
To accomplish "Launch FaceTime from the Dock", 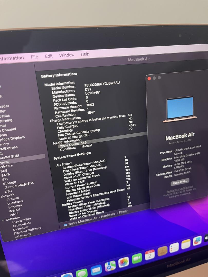I will point(137,259).
